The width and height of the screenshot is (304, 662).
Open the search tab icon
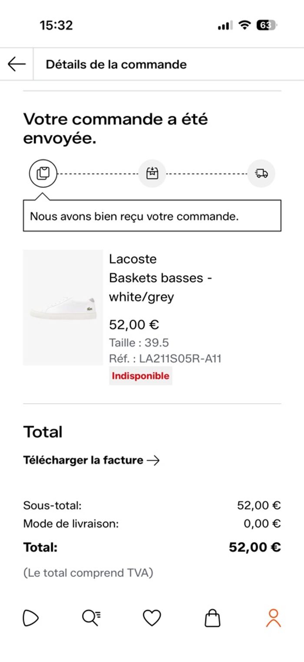91,618
